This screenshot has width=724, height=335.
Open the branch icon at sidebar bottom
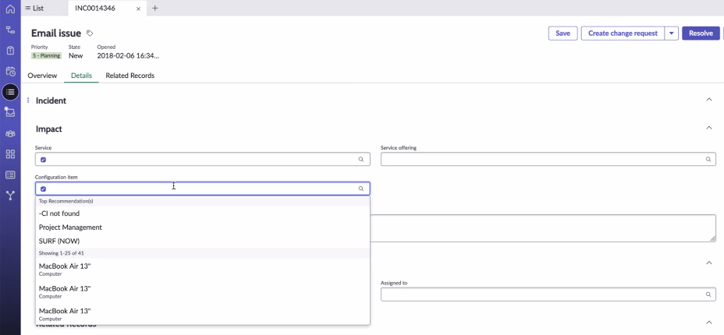10,196
